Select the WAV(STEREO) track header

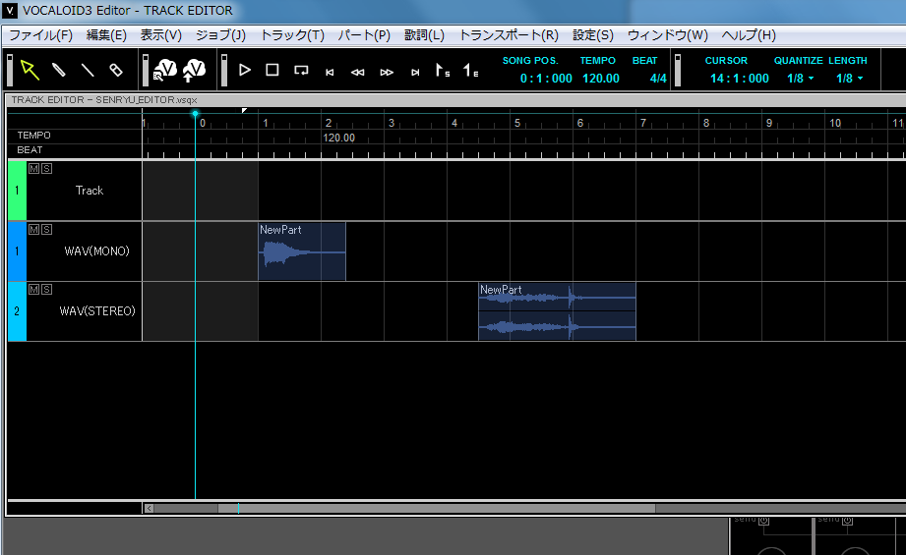97,311
